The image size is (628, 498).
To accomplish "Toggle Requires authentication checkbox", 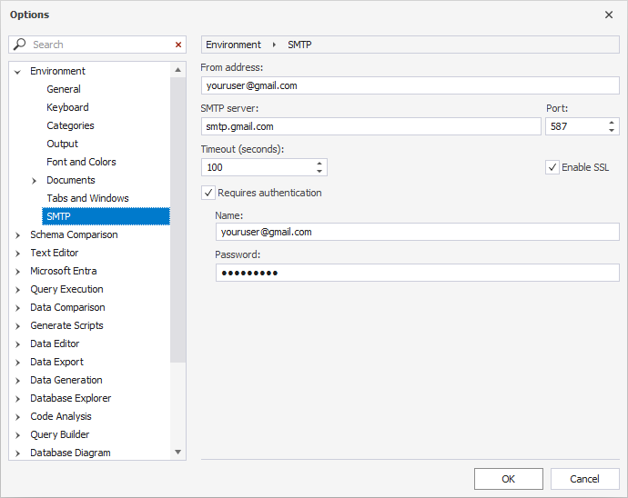I will click(x=208, y=193).
